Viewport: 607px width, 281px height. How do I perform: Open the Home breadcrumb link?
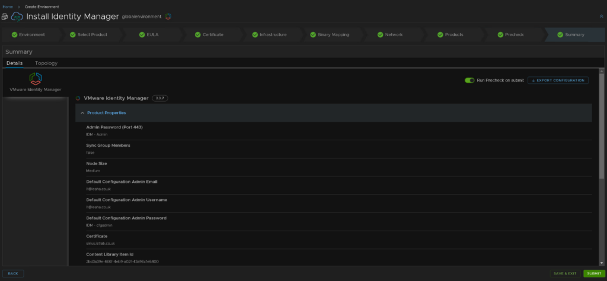[x=8, y=7]
